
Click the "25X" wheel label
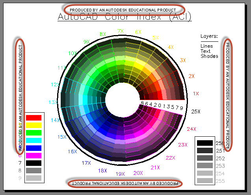pos(196,111)
